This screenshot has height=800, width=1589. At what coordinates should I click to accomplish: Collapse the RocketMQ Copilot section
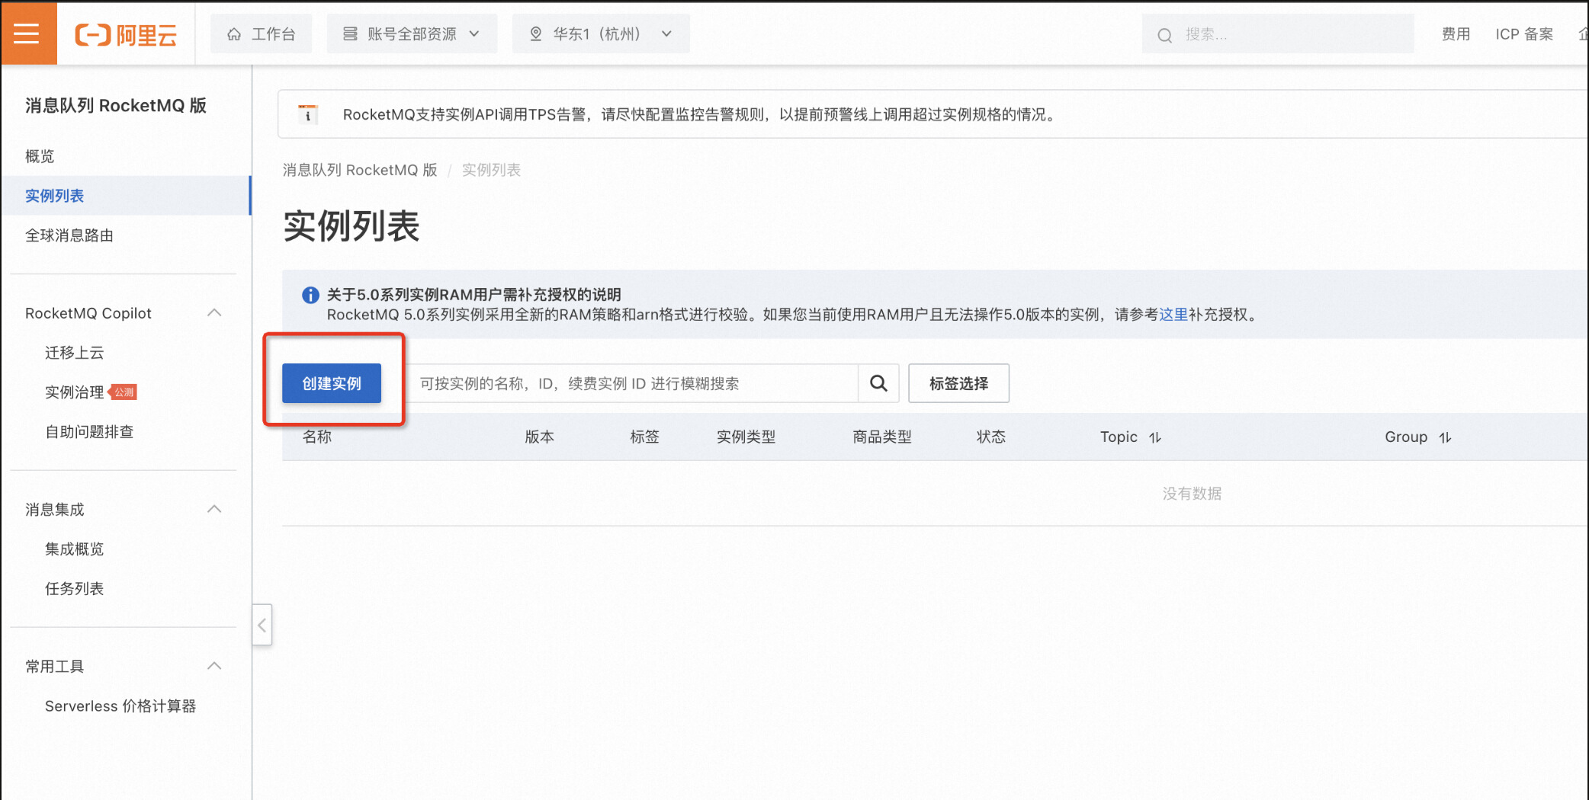click(x=214, y=313)
